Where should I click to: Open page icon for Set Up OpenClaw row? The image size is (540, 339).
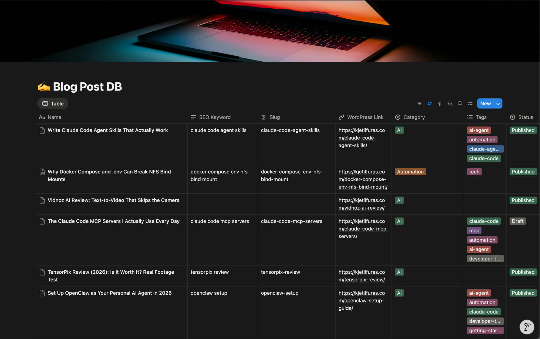point(42,293)
